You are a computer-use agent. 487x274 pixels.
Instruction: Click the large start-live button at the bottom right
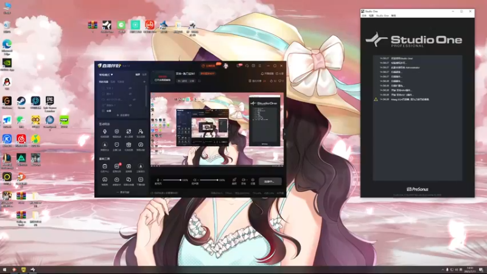click(270, 181)
